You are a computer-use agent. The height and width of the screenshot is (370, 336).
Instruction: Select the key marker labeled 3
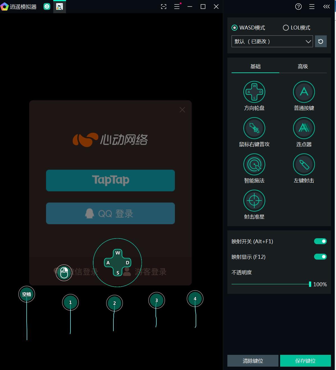156,300
